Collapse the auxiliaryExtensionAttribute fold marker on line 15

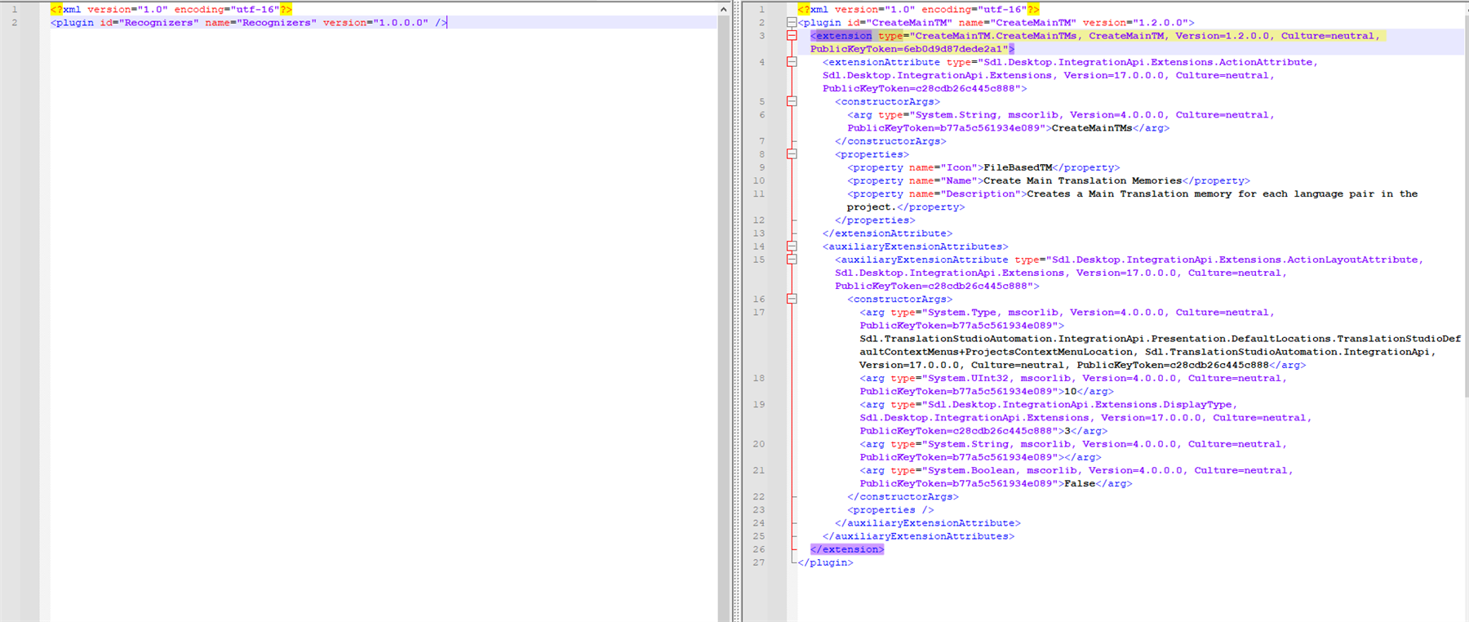[x=792, y=260]
